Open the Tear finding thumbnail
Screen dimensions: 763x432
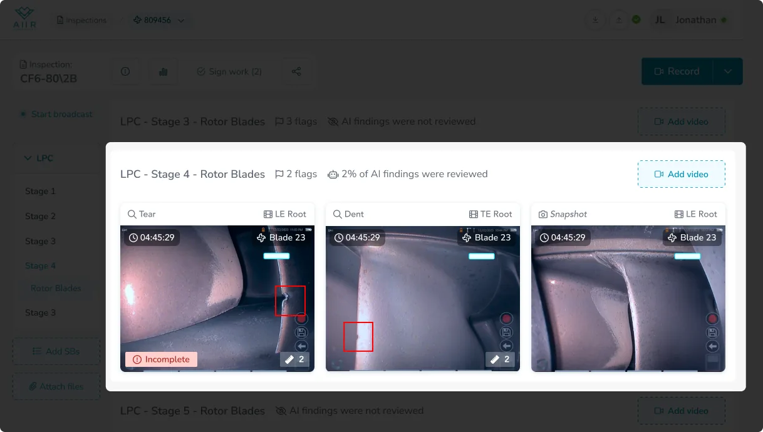[217, 299]
